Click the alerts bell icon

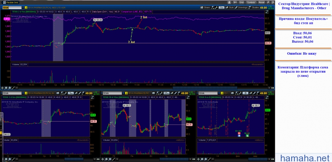230,2
